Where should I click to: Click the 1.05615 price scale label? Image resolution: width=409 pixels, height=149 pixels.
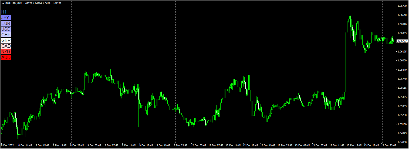[x=402, y=88]
